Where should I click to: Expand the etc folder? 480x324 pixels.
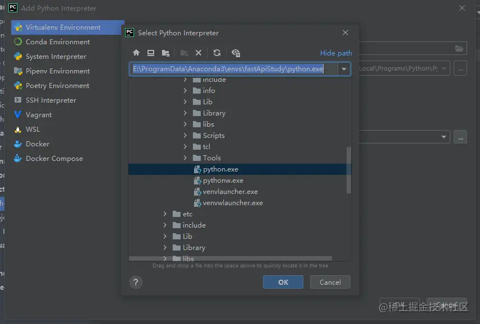tap(165, 214)
